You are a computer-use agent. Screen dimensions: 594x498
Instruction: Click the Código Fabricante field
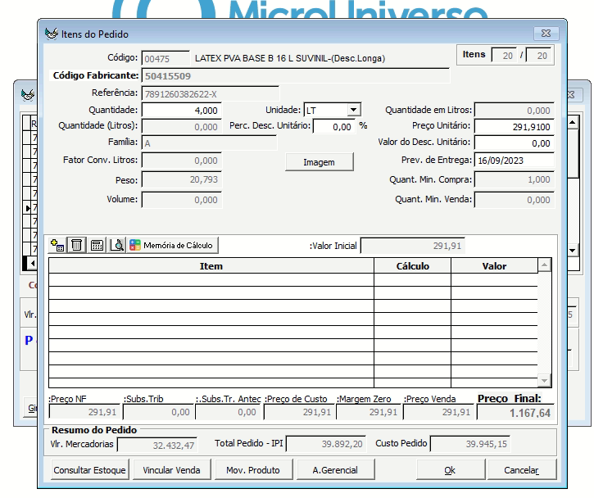tap(296, 75)
